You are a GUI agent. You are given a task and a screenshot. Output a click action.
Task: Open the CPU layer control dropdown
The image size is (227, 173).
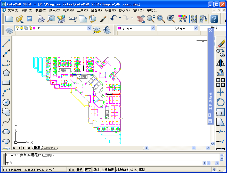(x=90, y=28)
